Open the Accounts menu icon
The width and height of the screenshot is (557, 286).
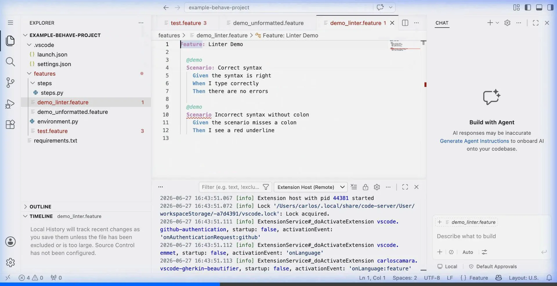pyautogui.click(x=10, y=242)
